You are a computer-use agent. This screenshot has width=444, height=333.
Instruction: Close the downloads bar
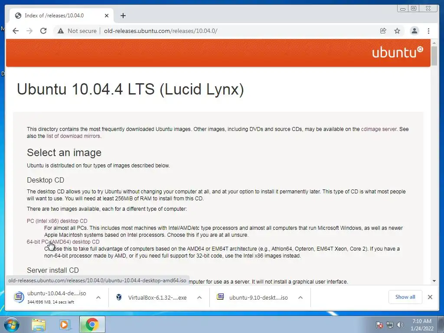click(430, 297)
